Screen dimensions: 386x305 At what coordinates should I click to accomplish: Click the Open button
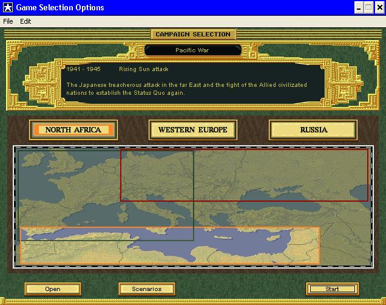pos(53,289)
